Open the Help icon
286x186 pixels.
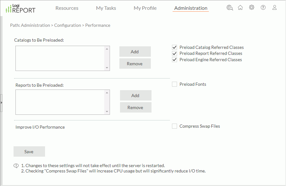(x=263, y=7)
